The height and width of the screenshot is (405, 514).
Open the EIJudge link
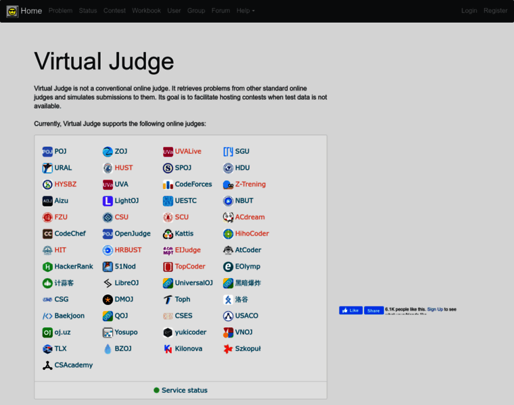tap(187, 250)
